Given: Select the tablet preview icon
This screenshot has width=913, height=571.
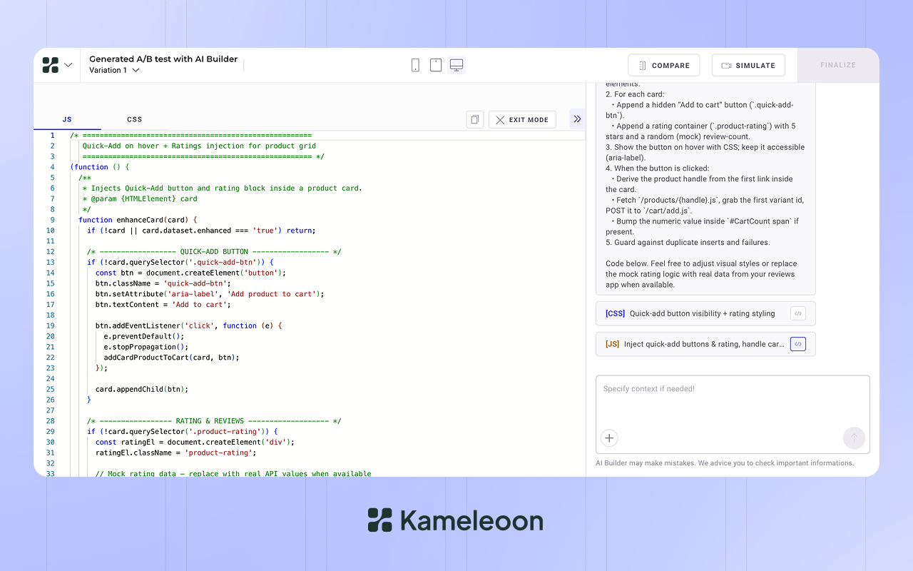Looking at the screenshot, I should [436, 64].
